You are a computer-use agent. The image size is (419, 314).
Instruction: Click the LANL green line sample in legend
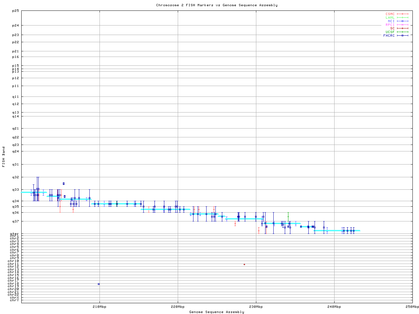(402, 18)
